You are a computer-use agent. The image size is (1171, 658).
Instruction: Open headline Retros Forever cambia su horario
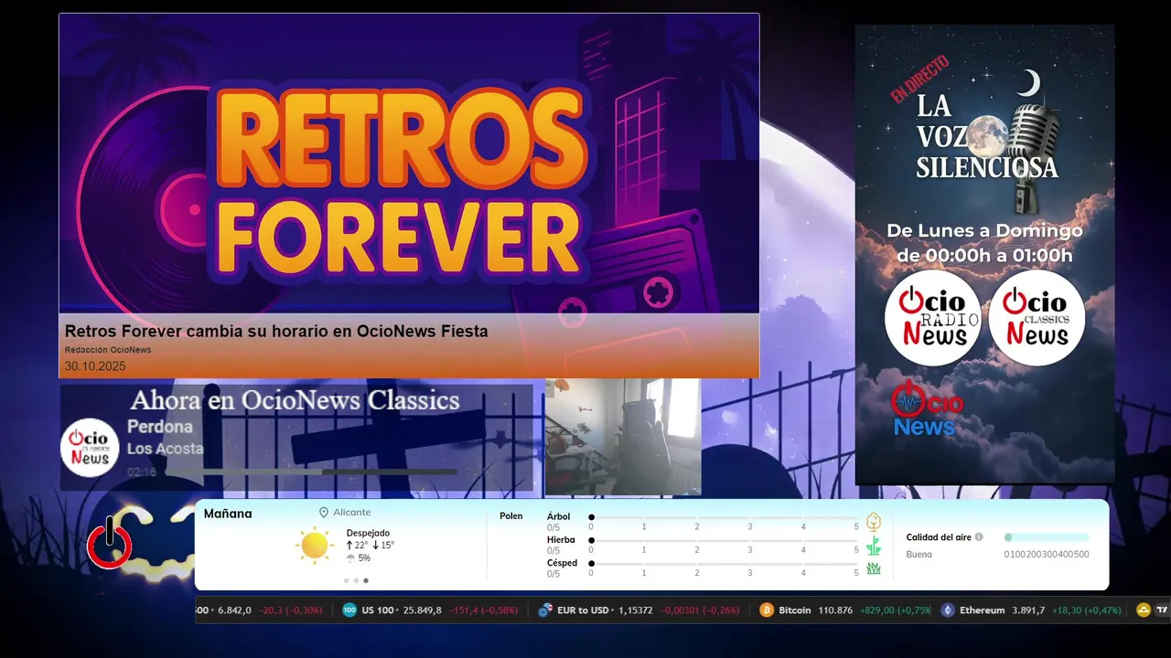pos(276,331)
